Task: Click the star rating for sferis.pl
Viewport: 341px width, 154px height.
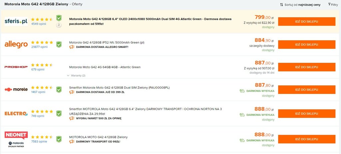Action: pos(42,19)
